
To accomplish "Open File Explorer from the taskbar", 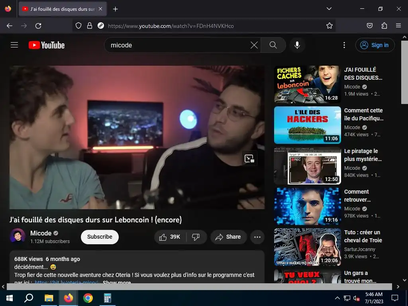I will pyautogui.click(x=49, y=298).
